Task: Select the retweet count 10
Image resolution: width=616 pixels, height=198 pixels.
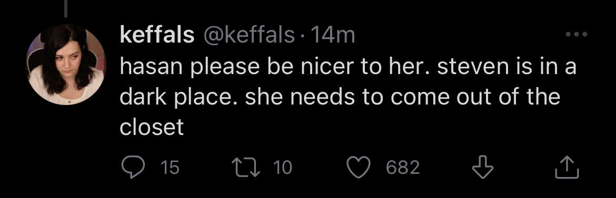Action: coord(283,168)
